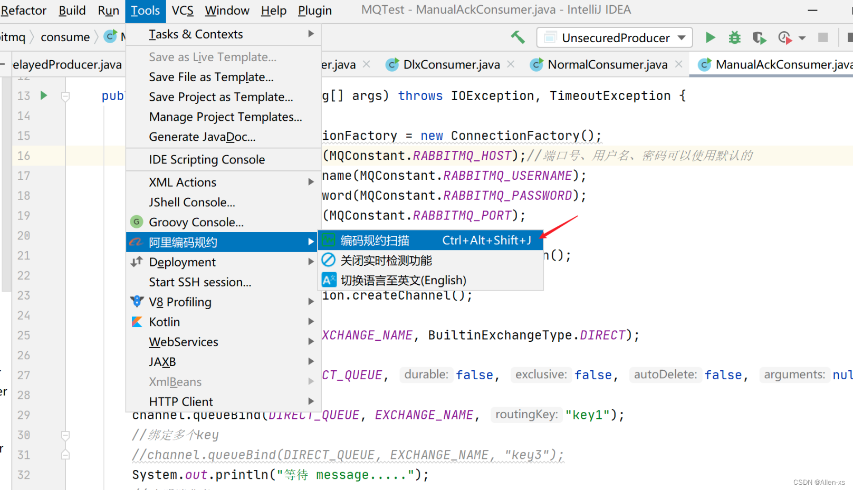
Task: Toggle the fold marker on line 31
Action: click(x=65, y=455)
